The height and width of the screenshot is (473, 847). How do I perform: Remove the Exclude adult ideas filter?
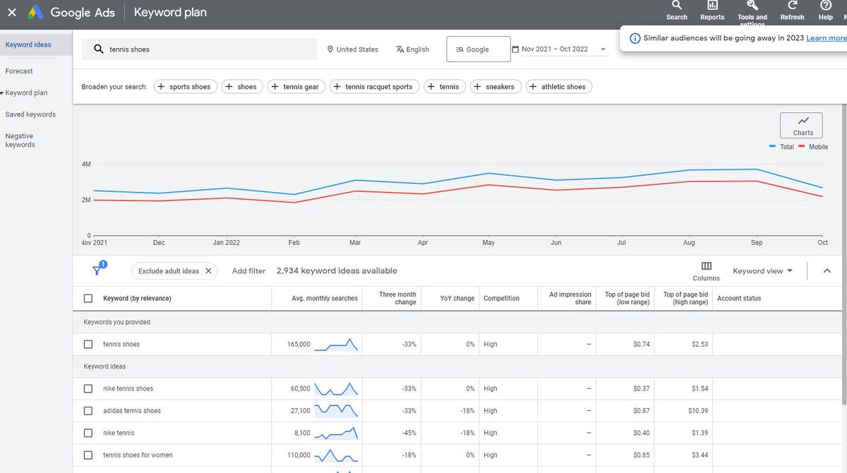click(x=208, y=271)
